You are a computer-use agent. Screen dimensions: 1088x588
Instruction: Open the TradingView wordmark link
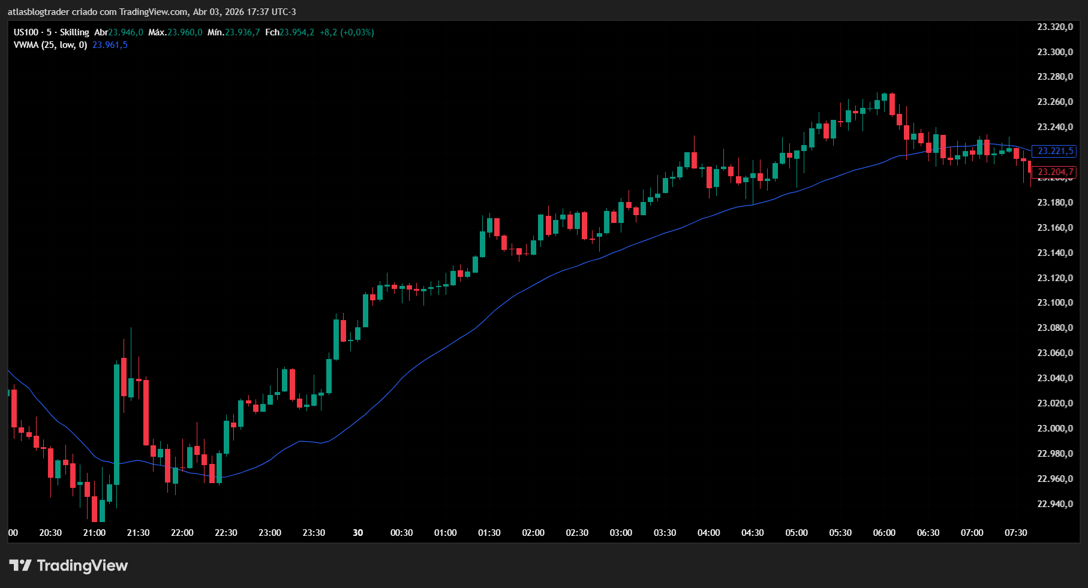tap(82, 565)
